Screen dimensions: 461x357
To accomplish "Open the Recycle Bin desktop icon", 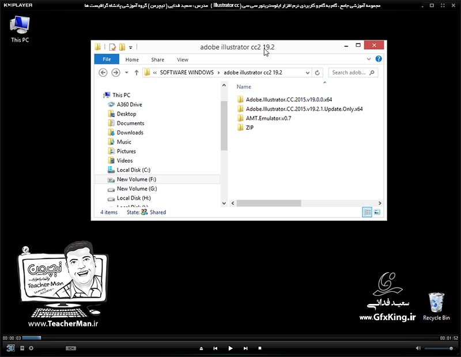I will click(436, 306).
